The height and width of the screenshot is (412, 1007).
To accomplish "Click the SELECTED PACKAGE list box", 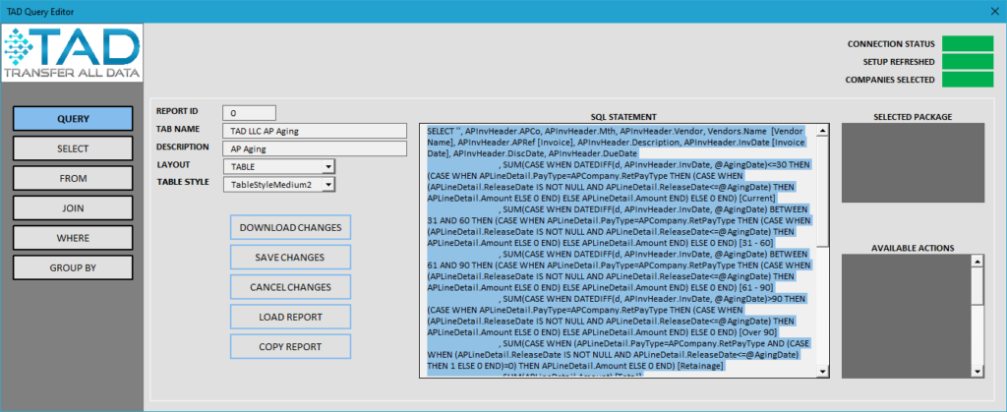I will click(x=913, y=163).
